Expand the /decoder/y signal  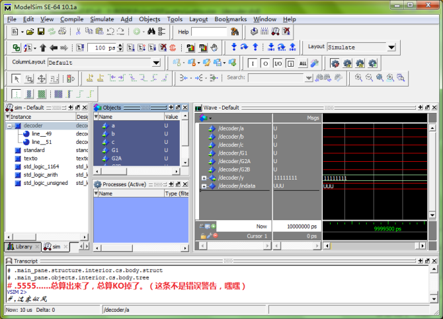[x=204, y=178]
